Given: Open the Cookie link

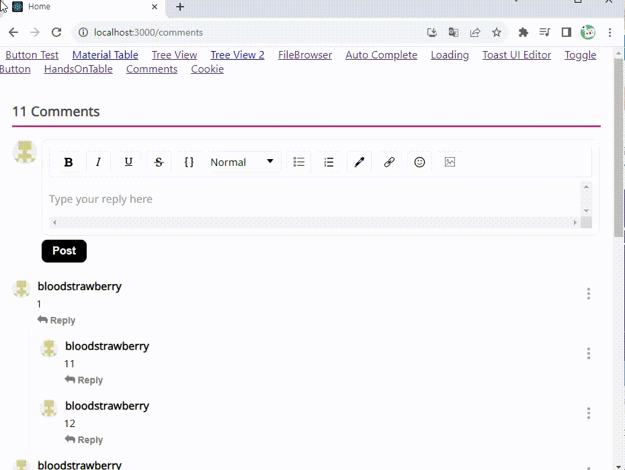Looking at the screenshot, I should (207, 69).
